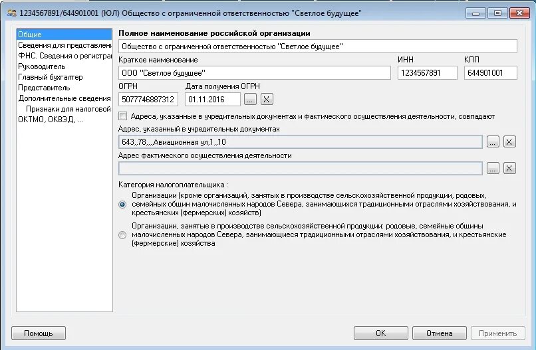
Task: Select agricultural production organizations category
Action: [x=122, y=235]
